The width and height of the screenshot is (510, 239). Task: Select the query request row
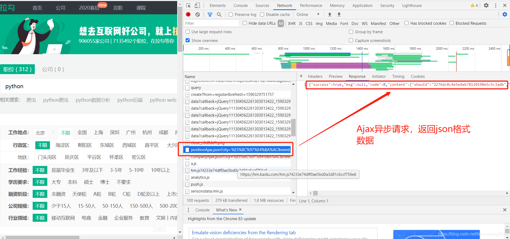coord(237,88)
